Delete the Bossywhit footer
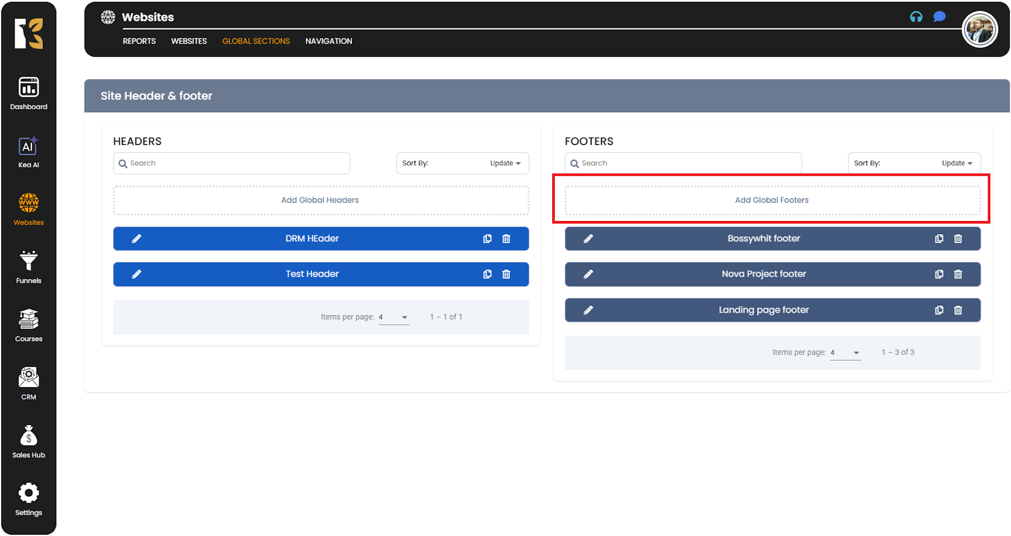Image resolution: width=1011 pixels, height=536 pixels. pos(958,239)
